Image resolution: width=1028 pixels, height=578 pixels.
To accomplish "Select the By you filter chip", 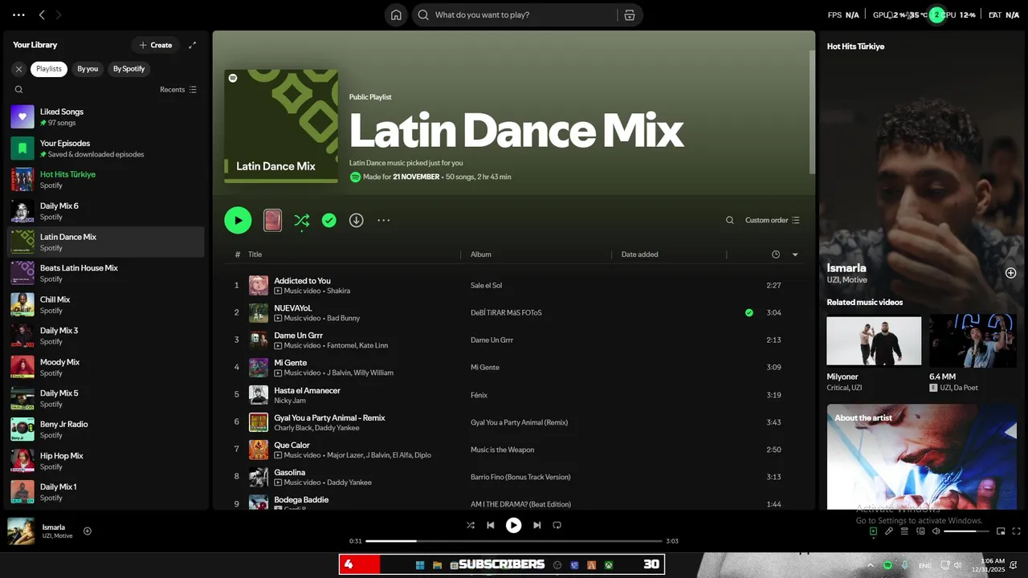I will [88, 69].
